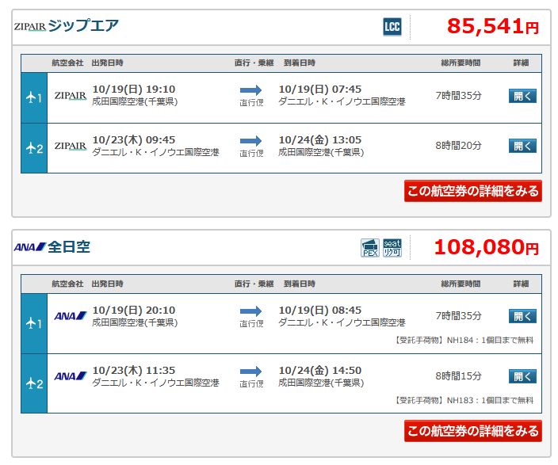Click the PEX fare icon on ANA
The width and height of the screenshot is (558, 465).
coord(369,248)
